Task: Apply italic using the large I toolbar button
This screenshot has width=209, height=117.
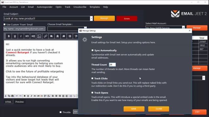Action: click(21, 36)
